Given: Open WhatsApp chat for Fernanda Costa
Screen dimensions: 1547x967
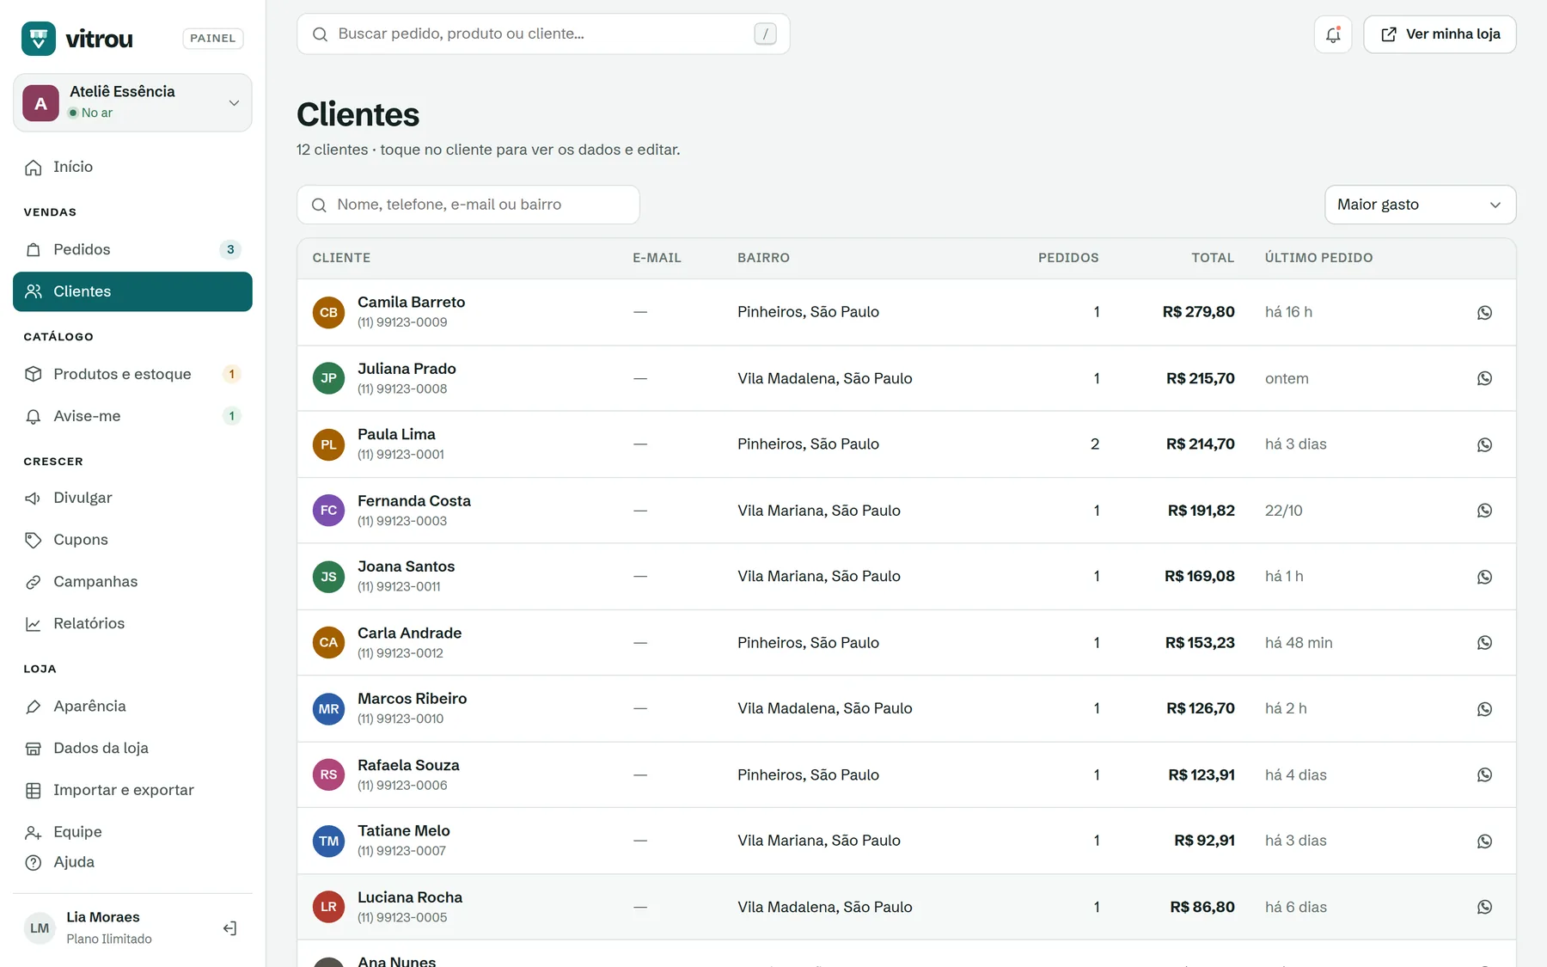Looking at the screenshot, I should [x=1484, y=511].
